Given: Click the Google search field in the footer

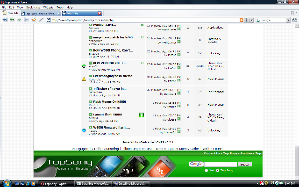Looking at the screenshot, I should pos(221,164).
